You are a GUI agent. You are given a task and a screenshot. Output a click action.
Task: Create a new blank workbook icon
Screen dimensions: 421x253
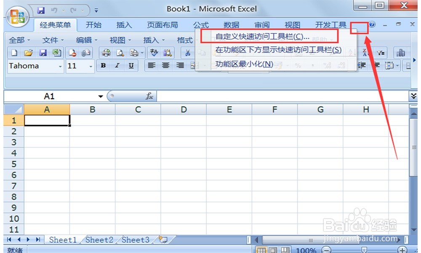[14, 53]
